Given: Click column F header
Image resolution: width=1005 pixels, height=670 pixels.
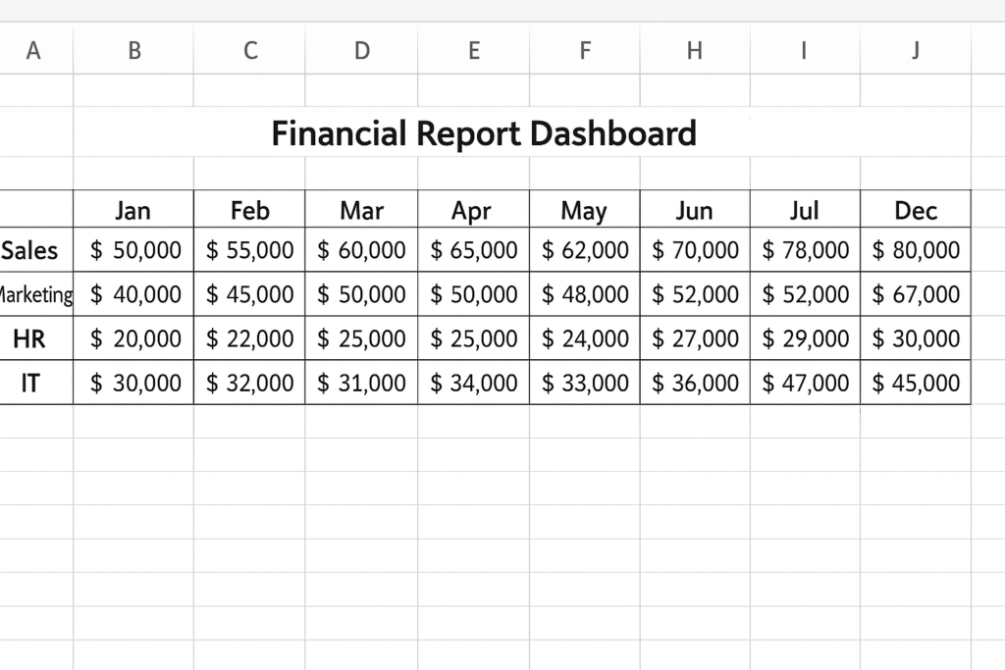Looking at the screenshot, I should tap(584, 51).
